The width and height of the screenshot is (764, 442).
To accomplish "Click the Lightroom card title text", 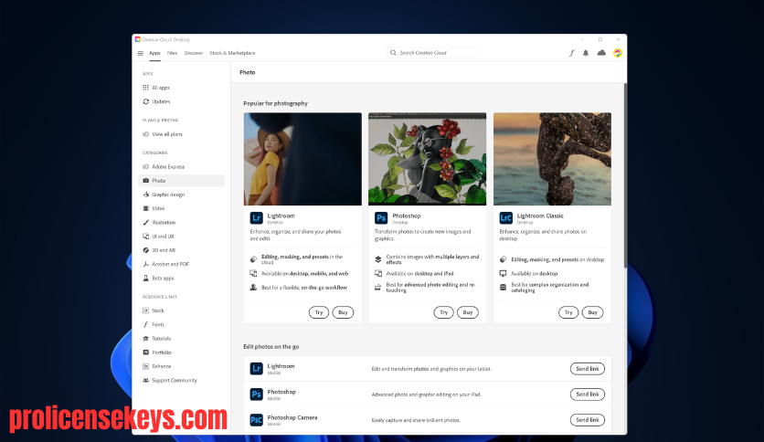I will 281,216.
